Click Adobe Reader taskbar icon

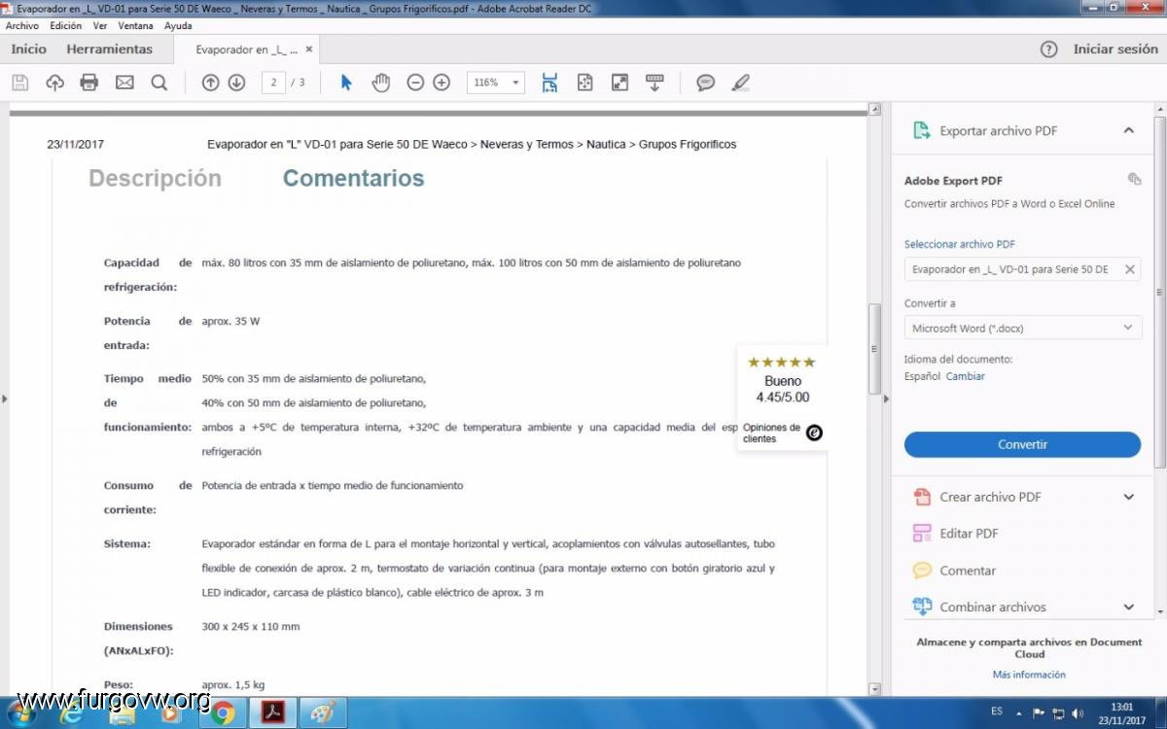272,712
